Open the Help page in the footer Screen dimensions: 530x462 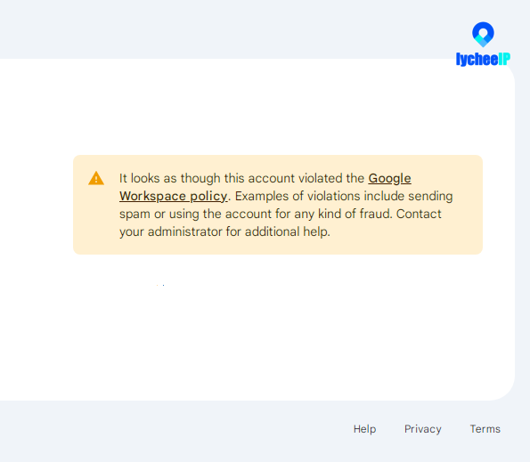click(x=364, y=429)
